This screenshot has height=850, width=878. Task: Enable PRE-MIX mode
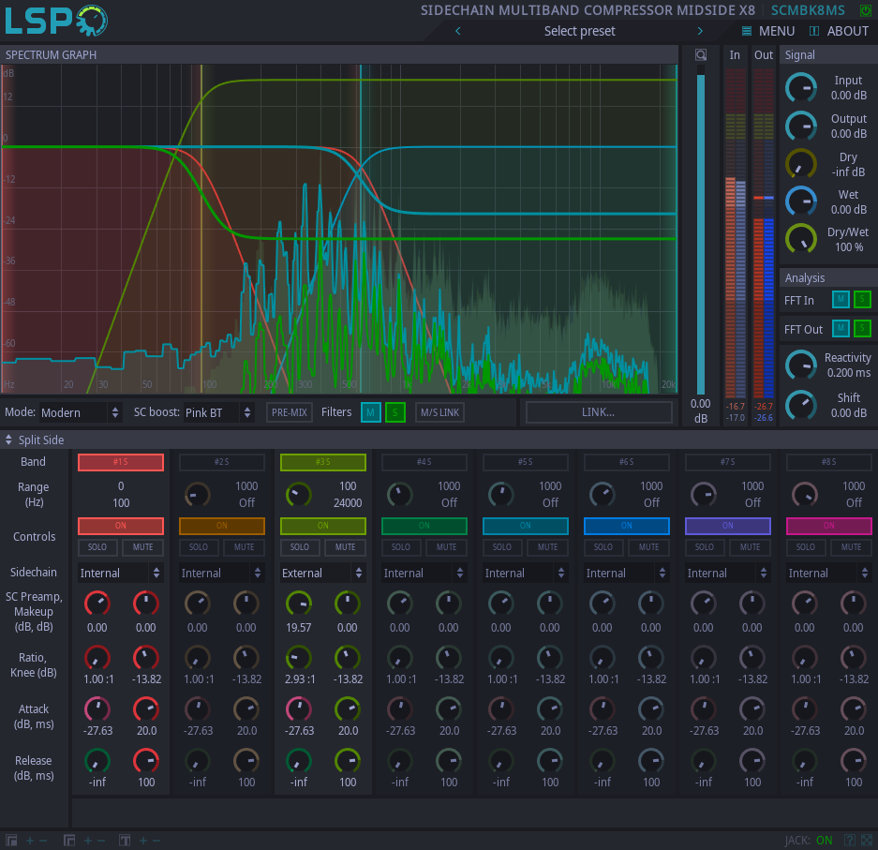point(289,411)
